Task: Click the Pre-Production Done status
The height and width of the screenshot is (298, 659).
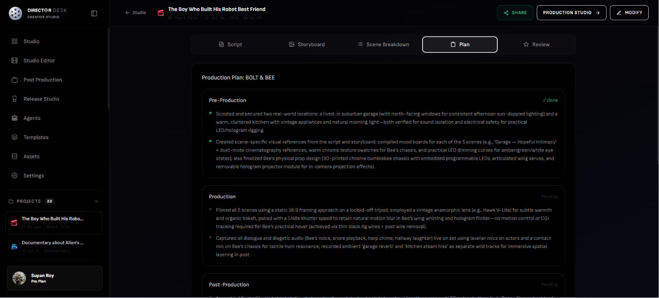Action: (x=550, y=100)
